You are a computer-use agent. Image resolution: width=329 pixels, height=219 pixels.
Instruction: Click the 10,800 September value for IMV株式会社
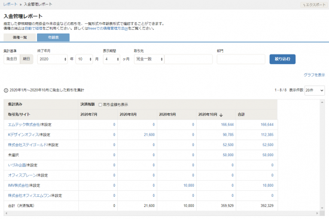(x=188, y=185)
